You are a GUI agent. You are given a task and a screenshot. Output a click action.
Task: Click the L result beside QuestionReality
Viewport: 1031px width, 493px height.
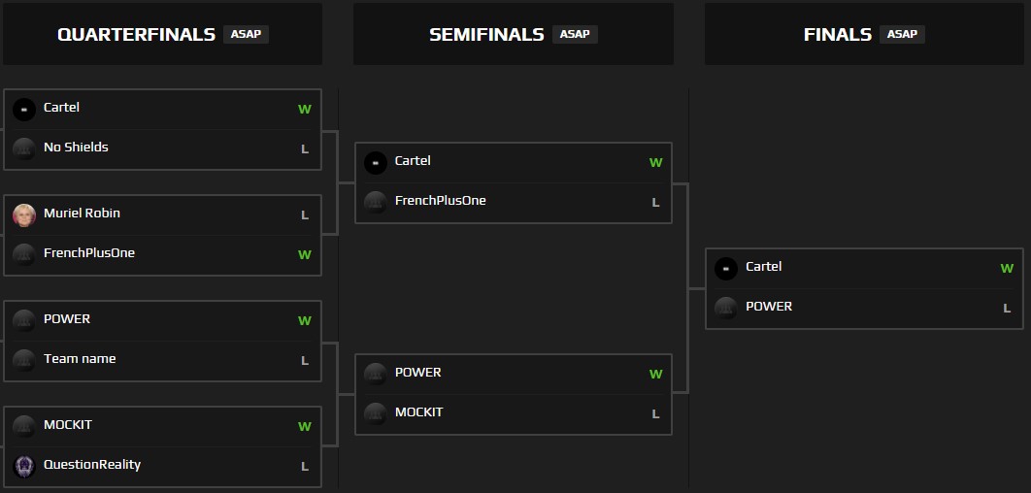(305, 467)
